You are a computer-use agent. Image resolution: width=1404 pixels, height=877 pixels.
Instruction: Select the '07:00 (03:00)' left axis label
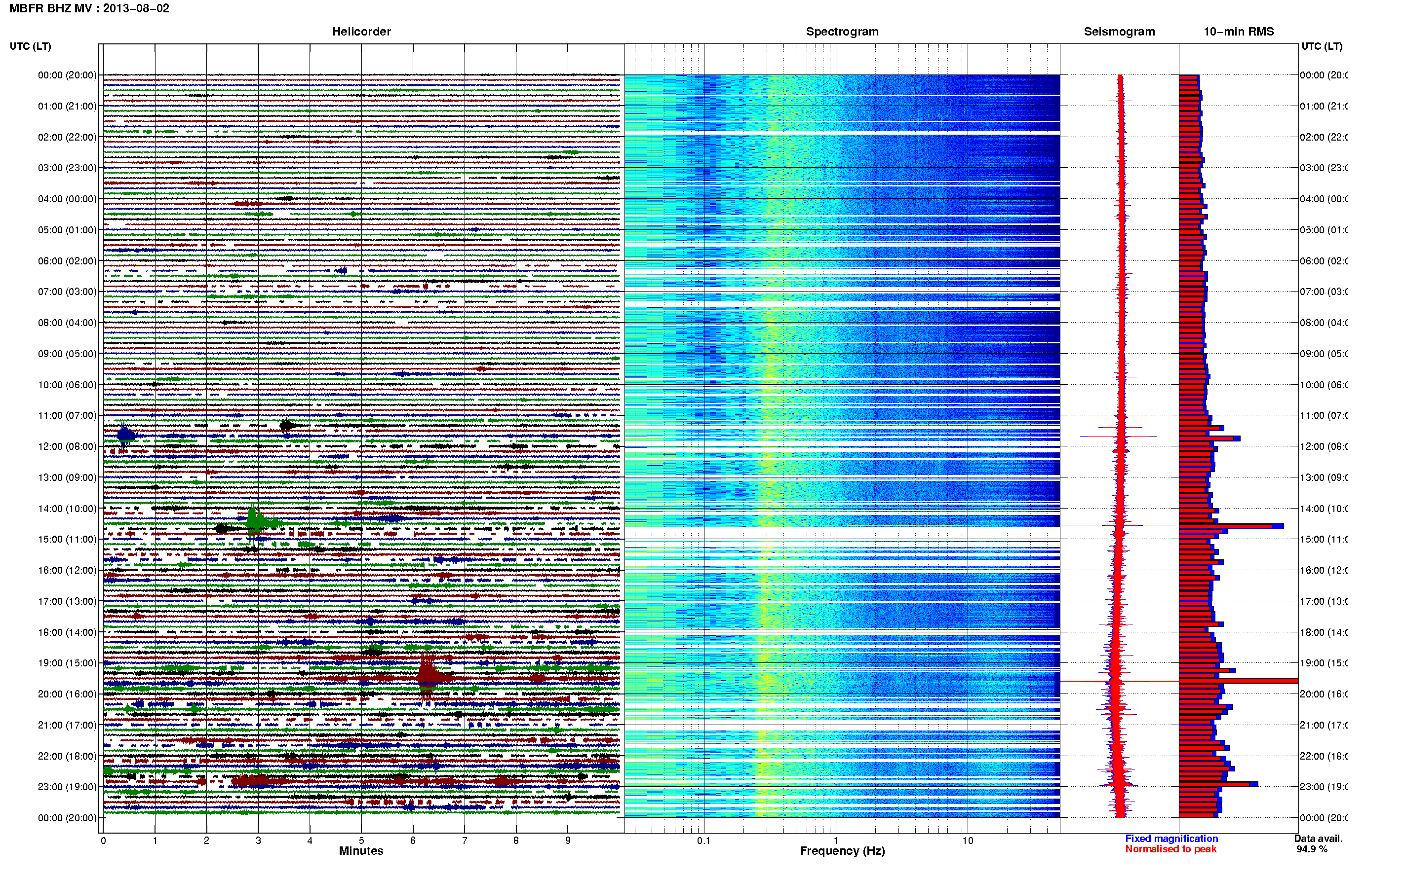click(x=67, y=291)
